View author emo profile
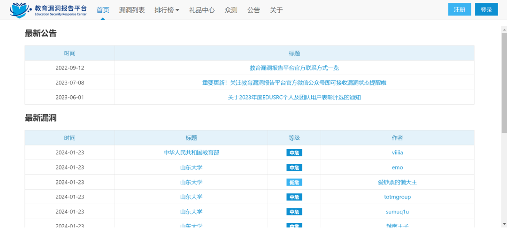This screenshot has width=507, height=229. click(x=398, y=168)
